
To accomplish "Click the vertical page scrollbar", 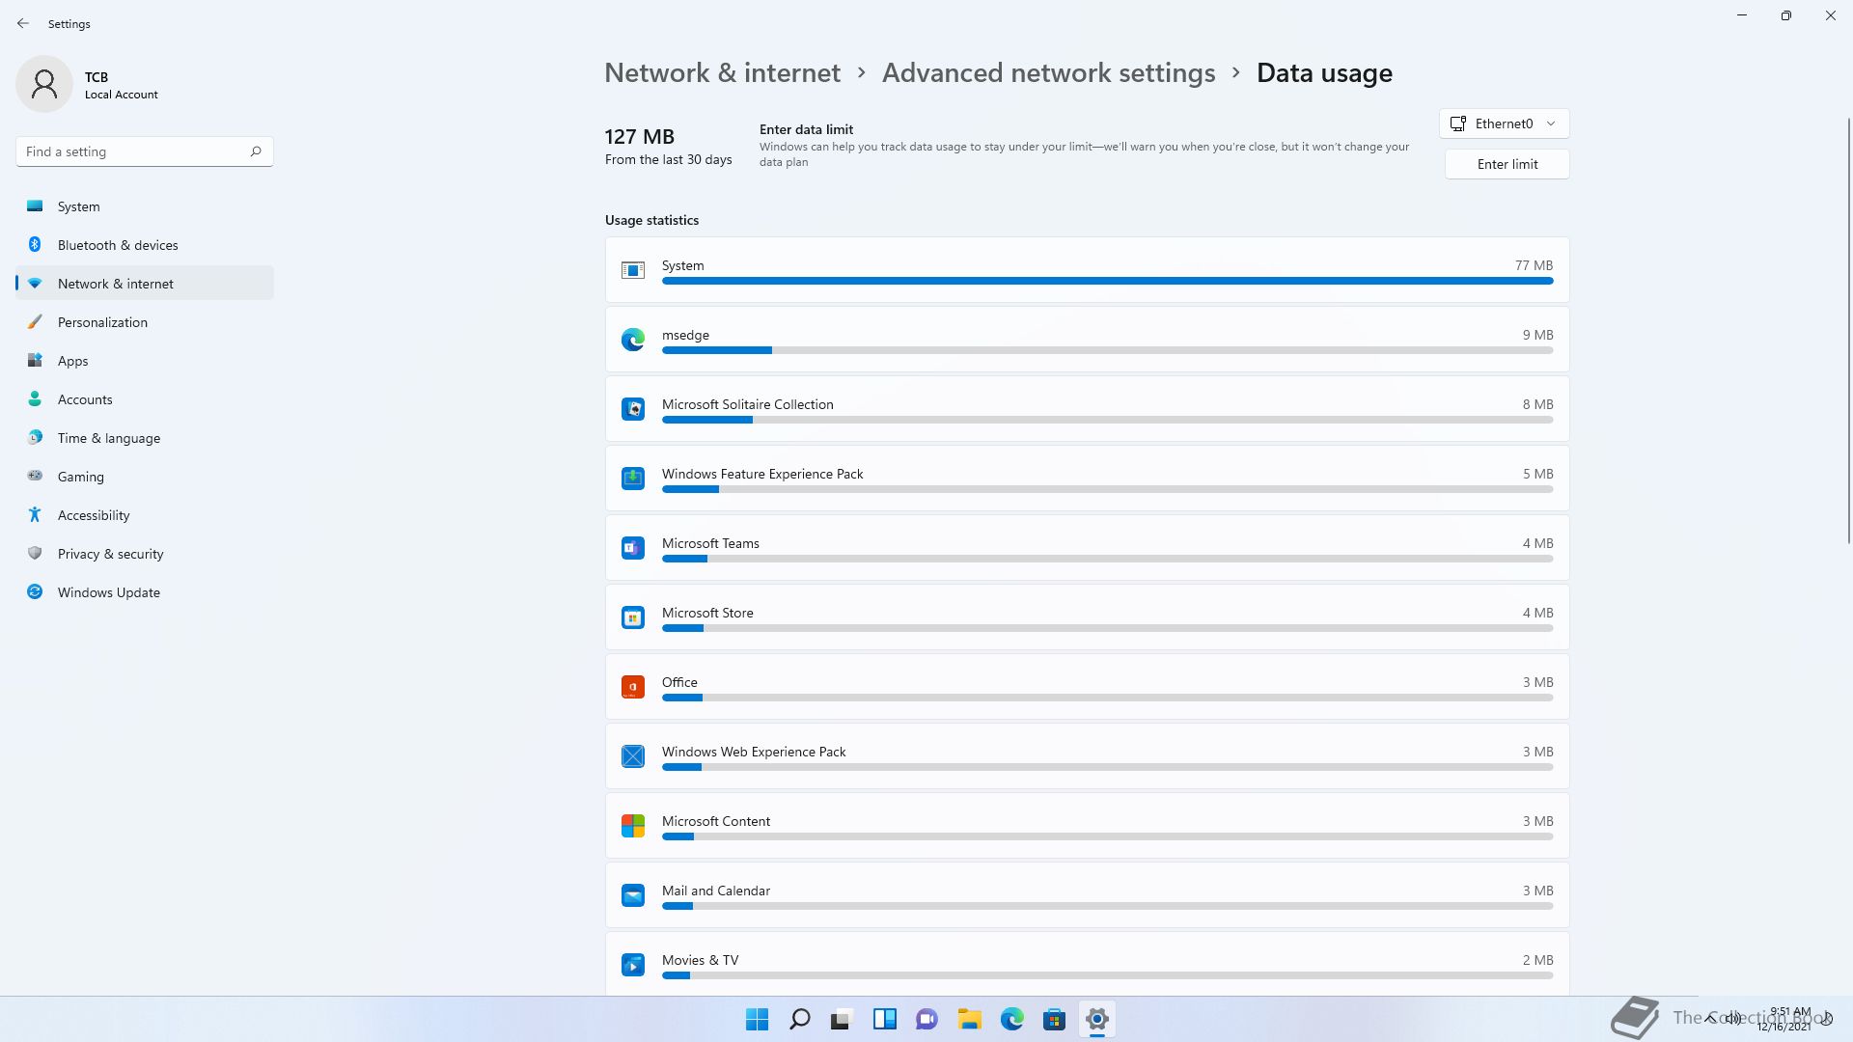I will [1849, 330].
